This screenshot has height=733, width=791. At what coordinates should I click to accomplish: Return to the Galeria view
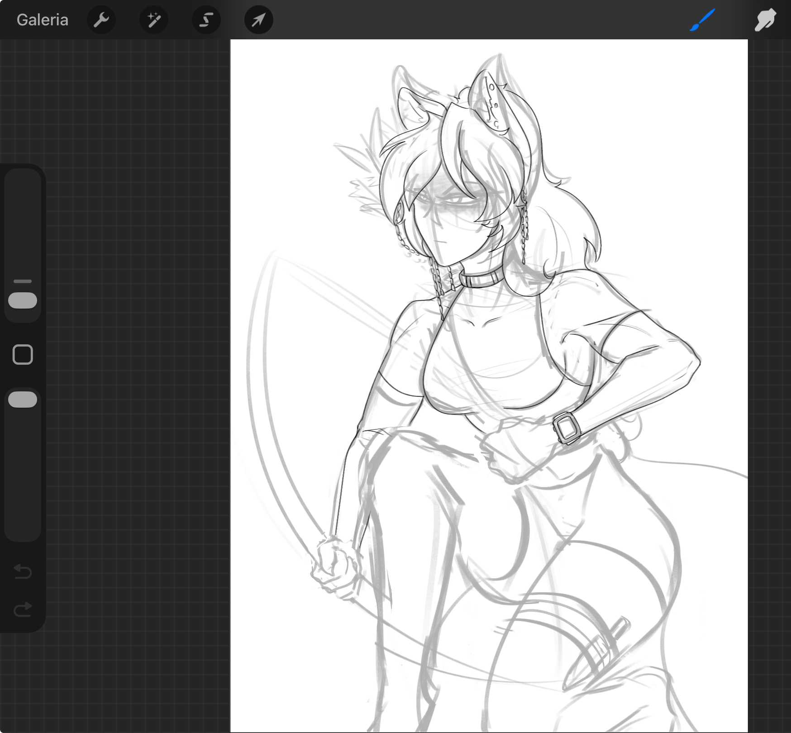(42, 20)
